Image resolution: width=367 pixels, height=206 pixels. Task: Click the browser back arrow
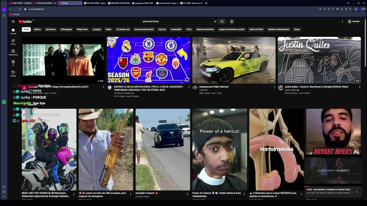click(10, 9)
